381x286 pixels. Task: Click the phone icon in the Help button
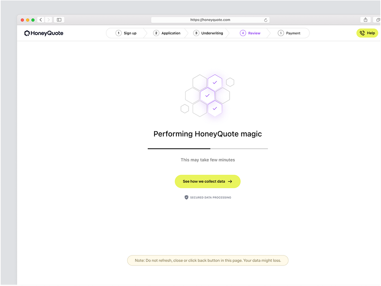pos(362,33)
